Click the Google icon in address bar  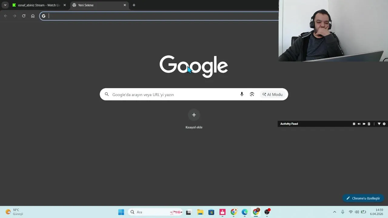(44, 16)
